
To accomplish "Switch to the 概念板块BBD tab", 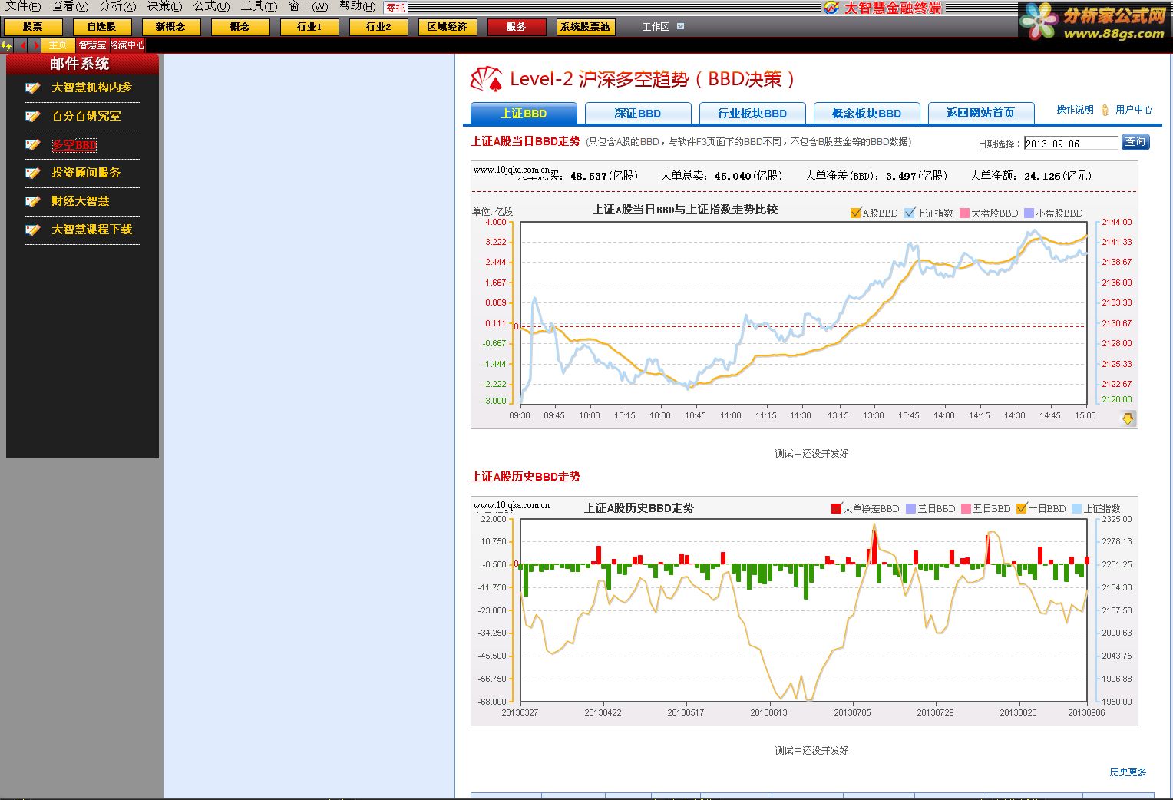I will 867,114.
